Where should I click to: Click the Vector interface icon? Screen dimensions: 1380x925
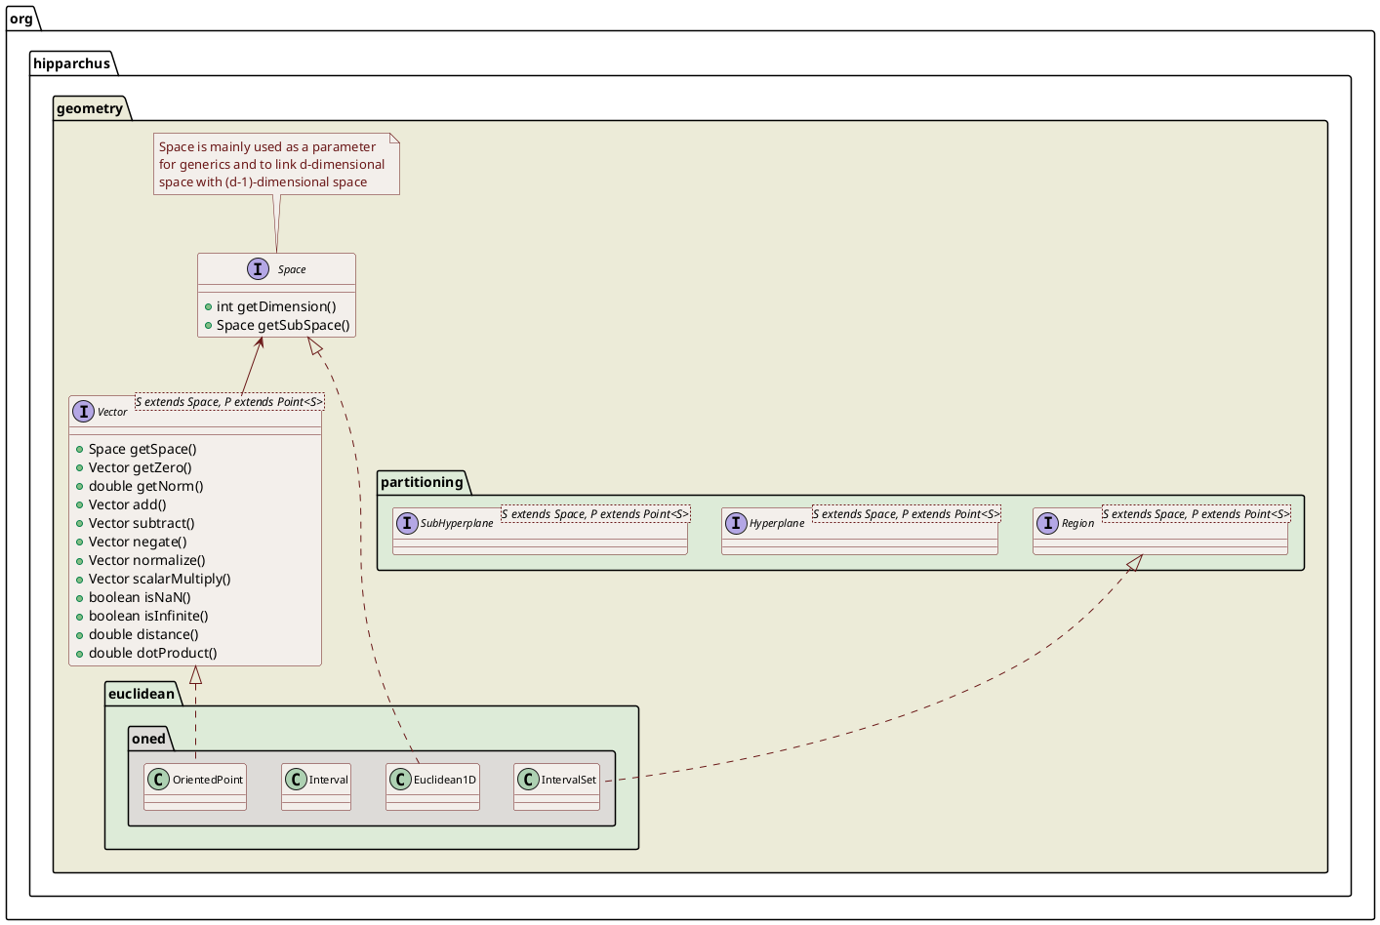pyautogui.click(x=83, y=412)
